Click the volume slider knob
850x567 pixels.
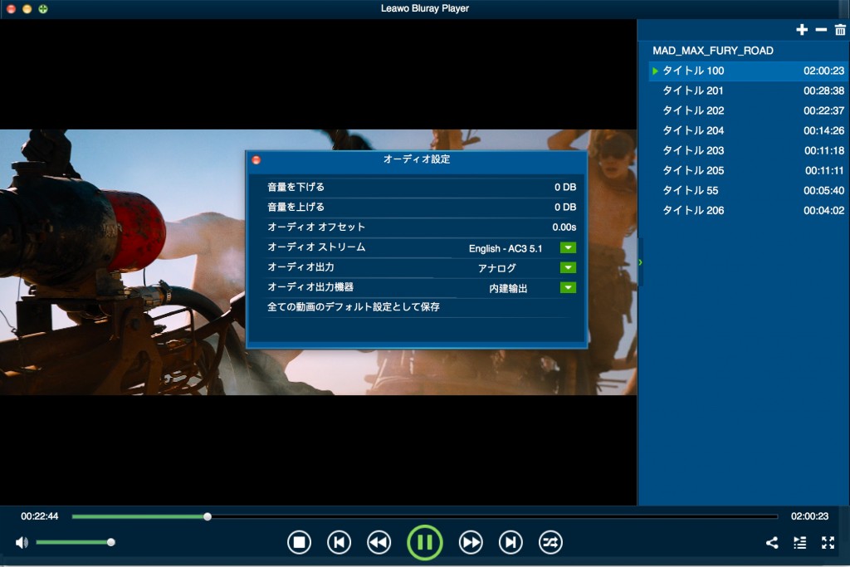pyautogui.click(x=111, y=542)
